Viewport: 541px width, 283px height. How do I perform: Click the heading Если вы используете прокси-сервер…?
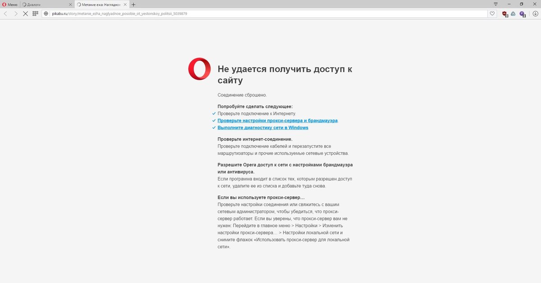pos(261,197)
